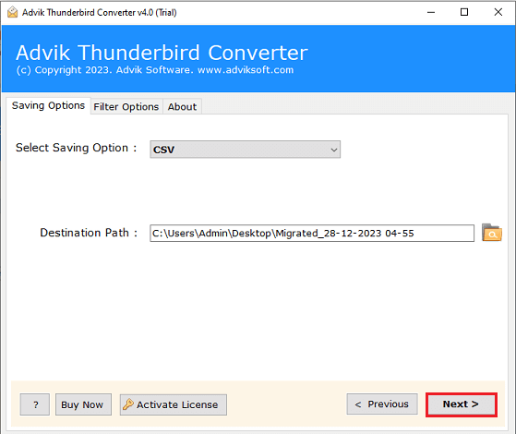
Task: Go back with the < Previous button
Action: (x=382, y=404)
